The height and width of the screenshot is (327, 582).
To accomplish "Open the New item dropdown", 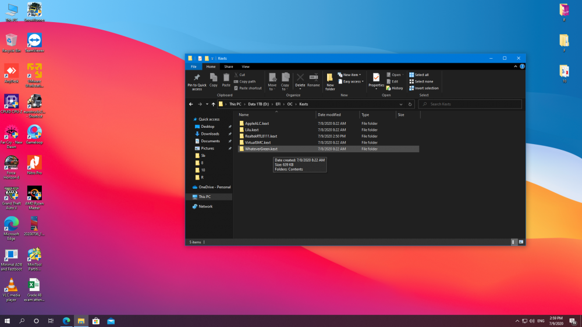I will tap(349, 75).
